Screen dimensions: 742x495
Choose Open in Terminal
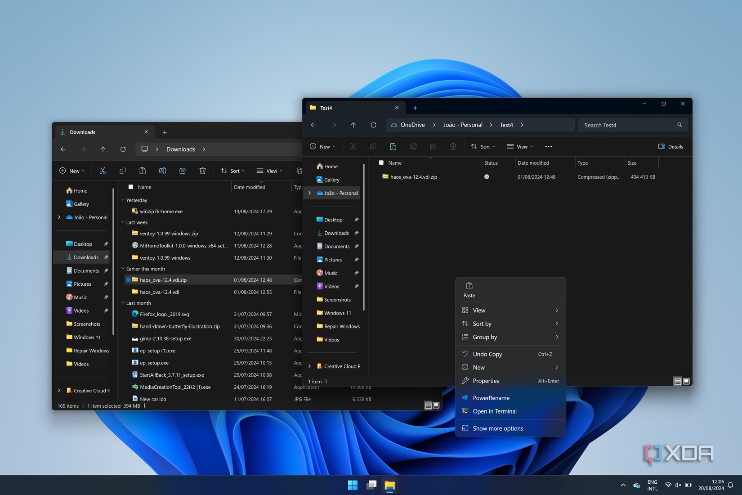click(510, 411)
